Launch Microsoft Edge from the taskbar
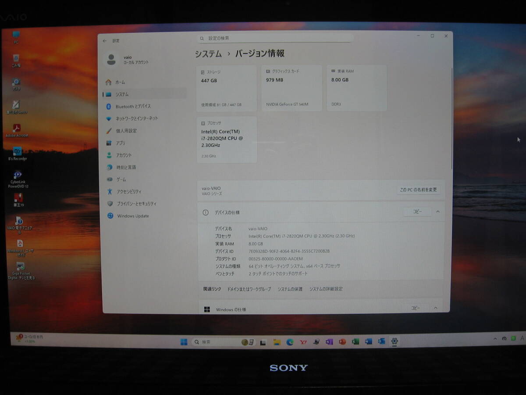 point(290,342)
